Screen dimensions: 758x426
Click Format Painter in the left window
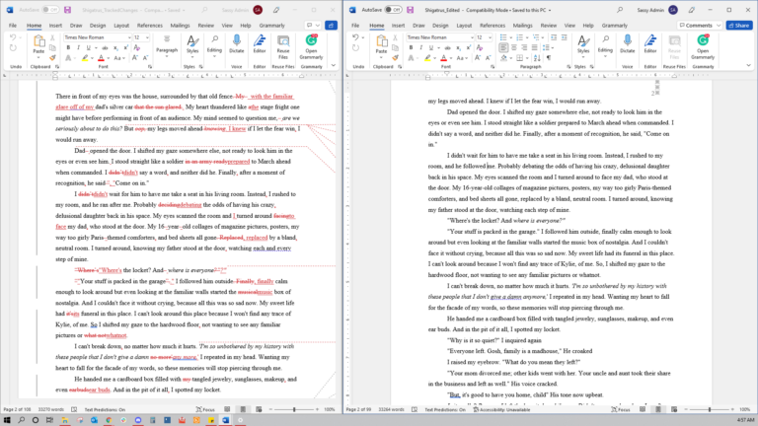tap(52, 58)
